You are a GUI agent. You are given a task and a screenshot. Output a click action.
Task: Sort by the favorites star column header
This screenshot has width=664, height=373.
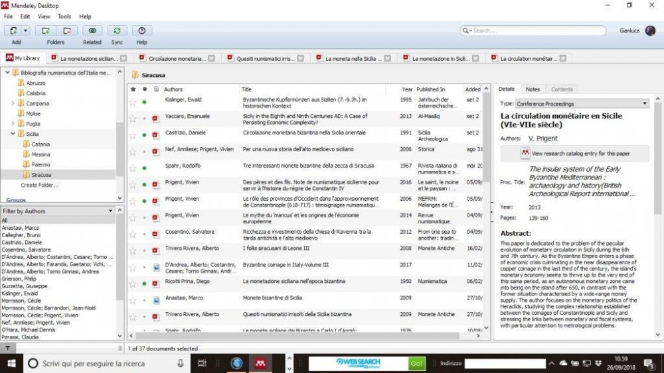[133, 89]
